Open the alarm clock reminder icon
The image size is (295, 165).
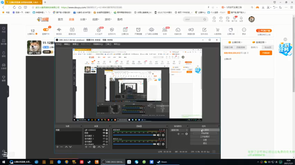tap(138, 30)
